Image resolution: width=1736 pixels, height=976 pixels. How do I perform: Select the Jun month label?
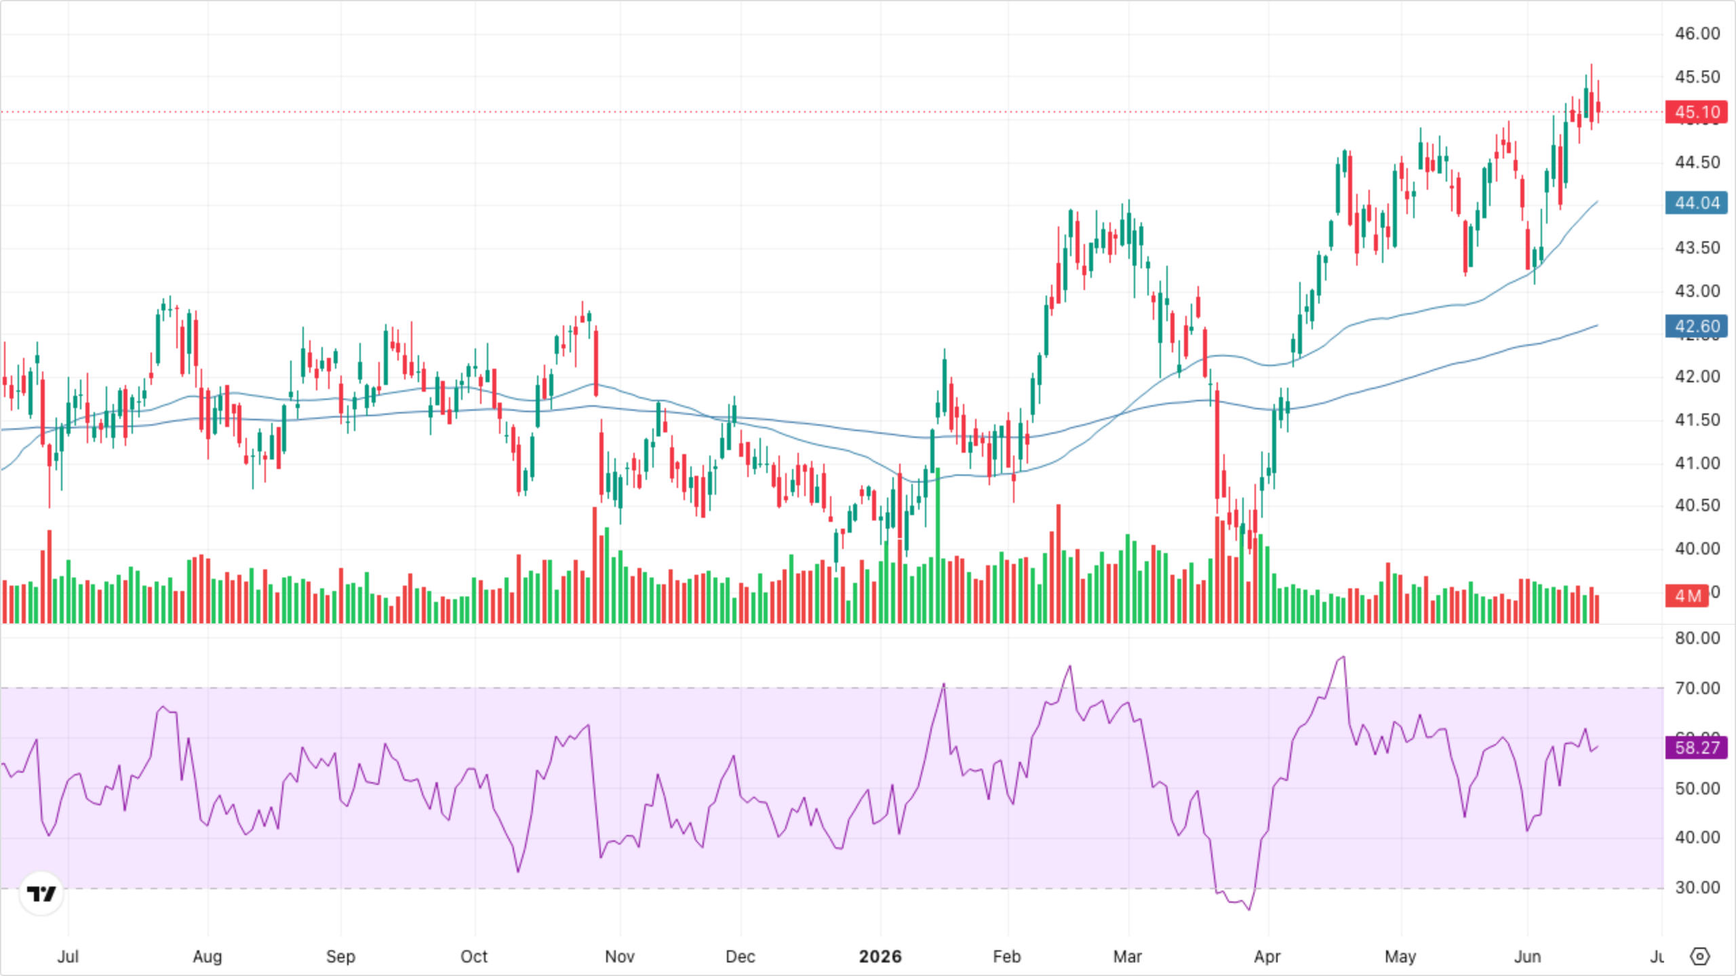pyautogui.click(x=1527, y=956)
